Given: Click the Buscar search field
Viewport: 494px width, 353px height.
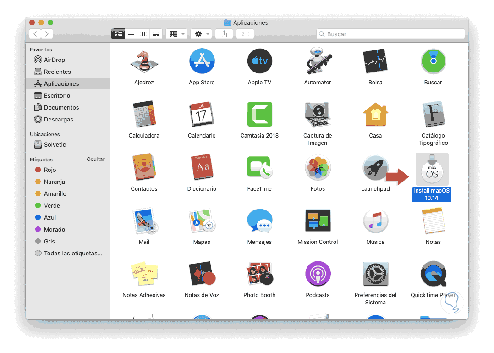Looking at the screenshot, I should tap(390, 34).
